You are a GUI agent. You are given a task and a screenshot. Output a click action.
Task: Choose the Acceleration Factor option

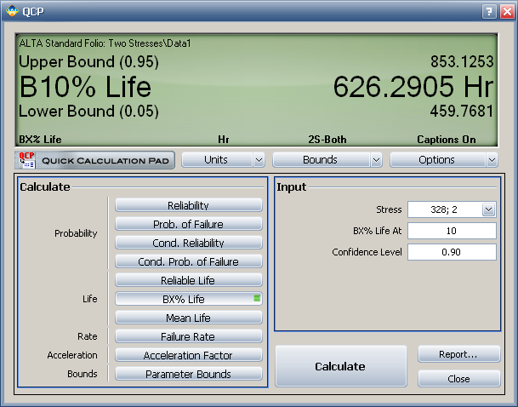point(188,355)
